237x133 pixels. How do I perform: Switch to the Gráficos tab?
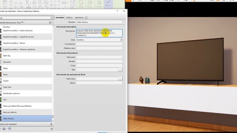(x=69, y=17)
